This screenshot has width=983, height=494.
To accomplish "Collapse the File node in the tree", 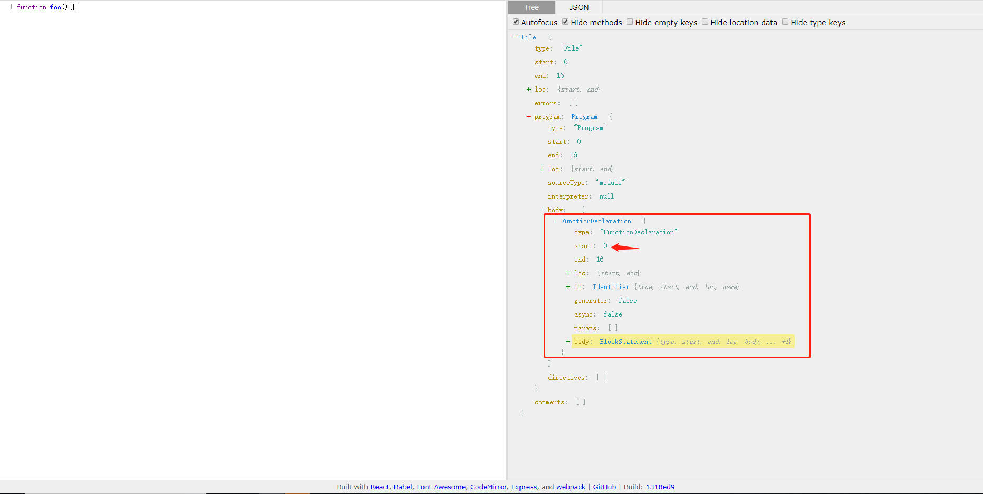I will tap(515, 37).
